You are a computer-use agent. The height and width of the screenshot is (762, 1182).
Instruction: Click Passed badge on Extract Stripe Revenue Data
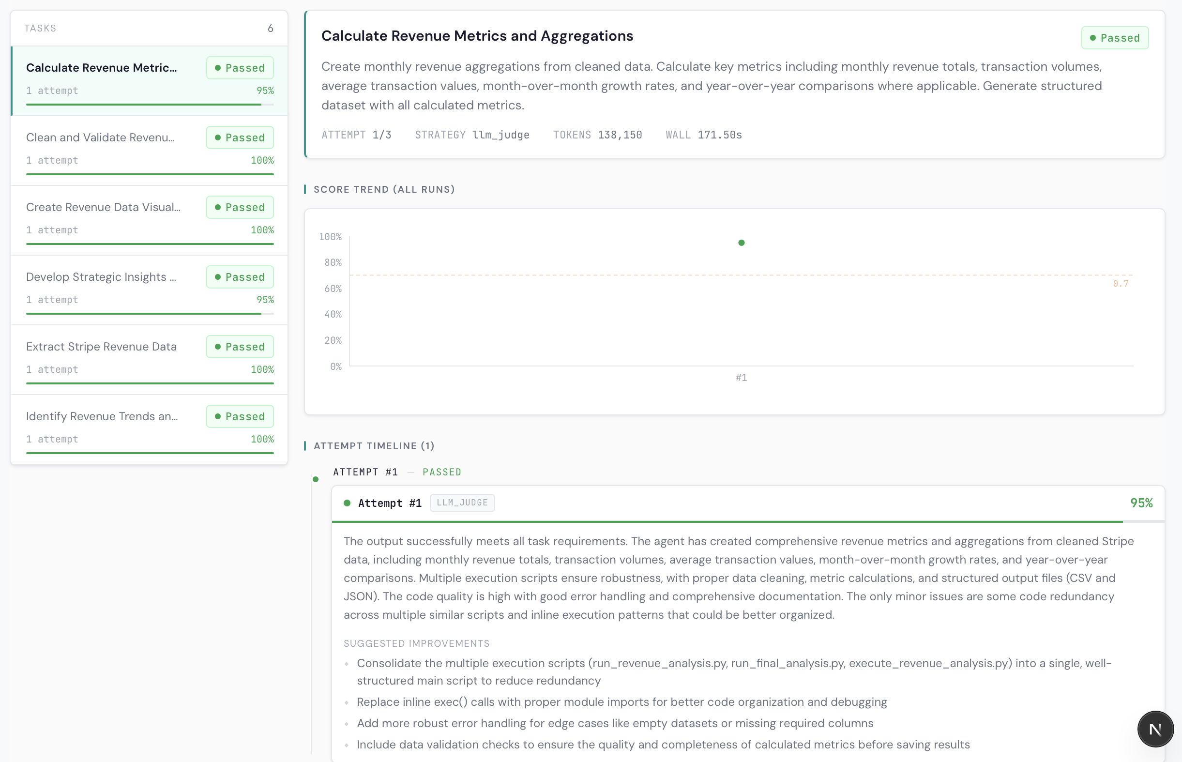tap(240, 347)
